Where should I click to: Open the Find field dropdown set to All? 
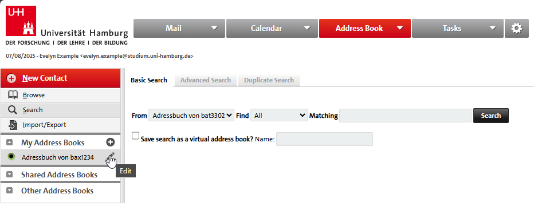pos(279,116)
